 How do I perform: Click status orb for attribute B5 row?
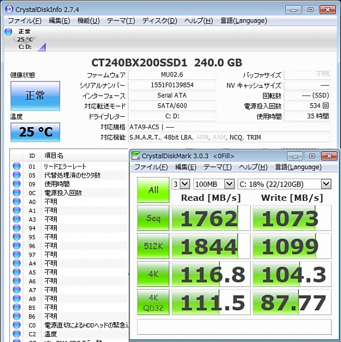(16, 307)
